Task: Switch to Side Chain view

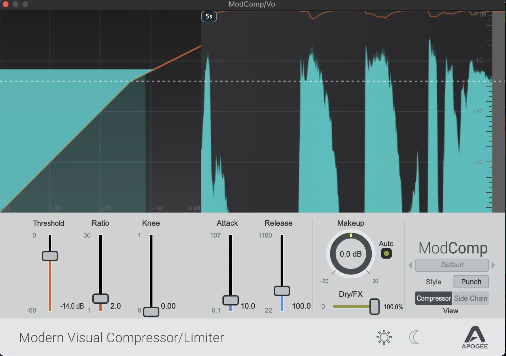Action: click(x=471, y=298)
